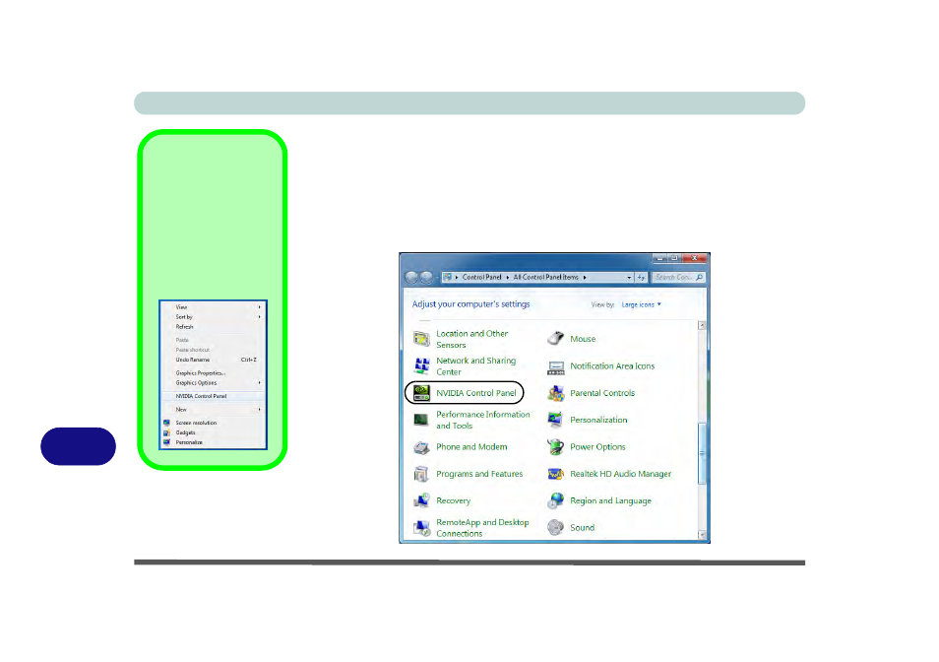
Task: Open the Notification Area Icons icon
Action: coord(556,366)
